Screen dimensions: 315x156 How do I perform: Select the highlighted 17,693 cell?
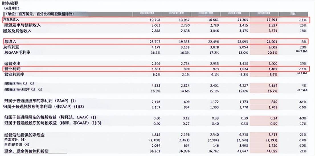(268, 20)
